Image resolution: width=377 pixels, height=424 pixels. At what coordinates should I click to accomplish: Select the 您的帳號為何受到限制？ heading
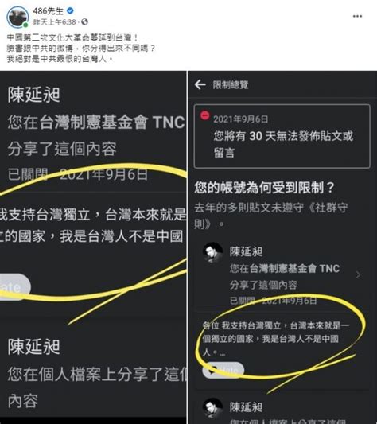tap(264, 188)
